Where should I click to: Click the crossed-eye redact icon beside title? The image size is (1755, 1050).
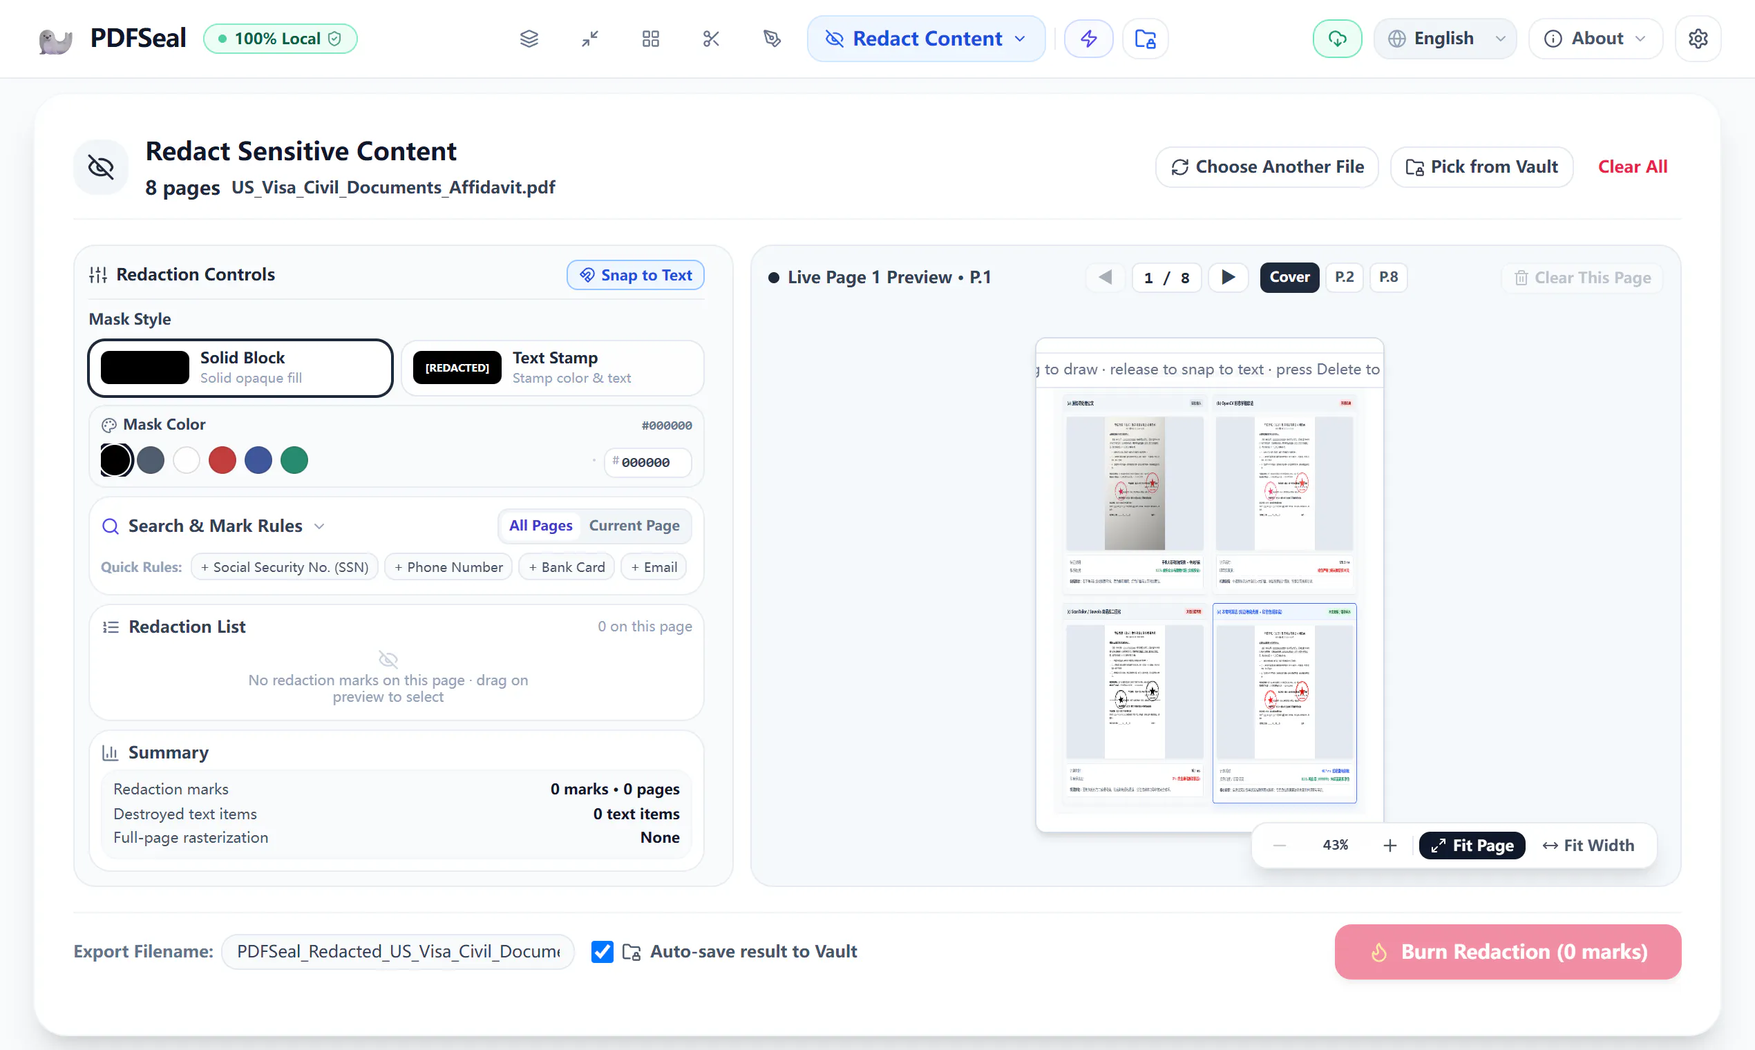pos(101,167)
